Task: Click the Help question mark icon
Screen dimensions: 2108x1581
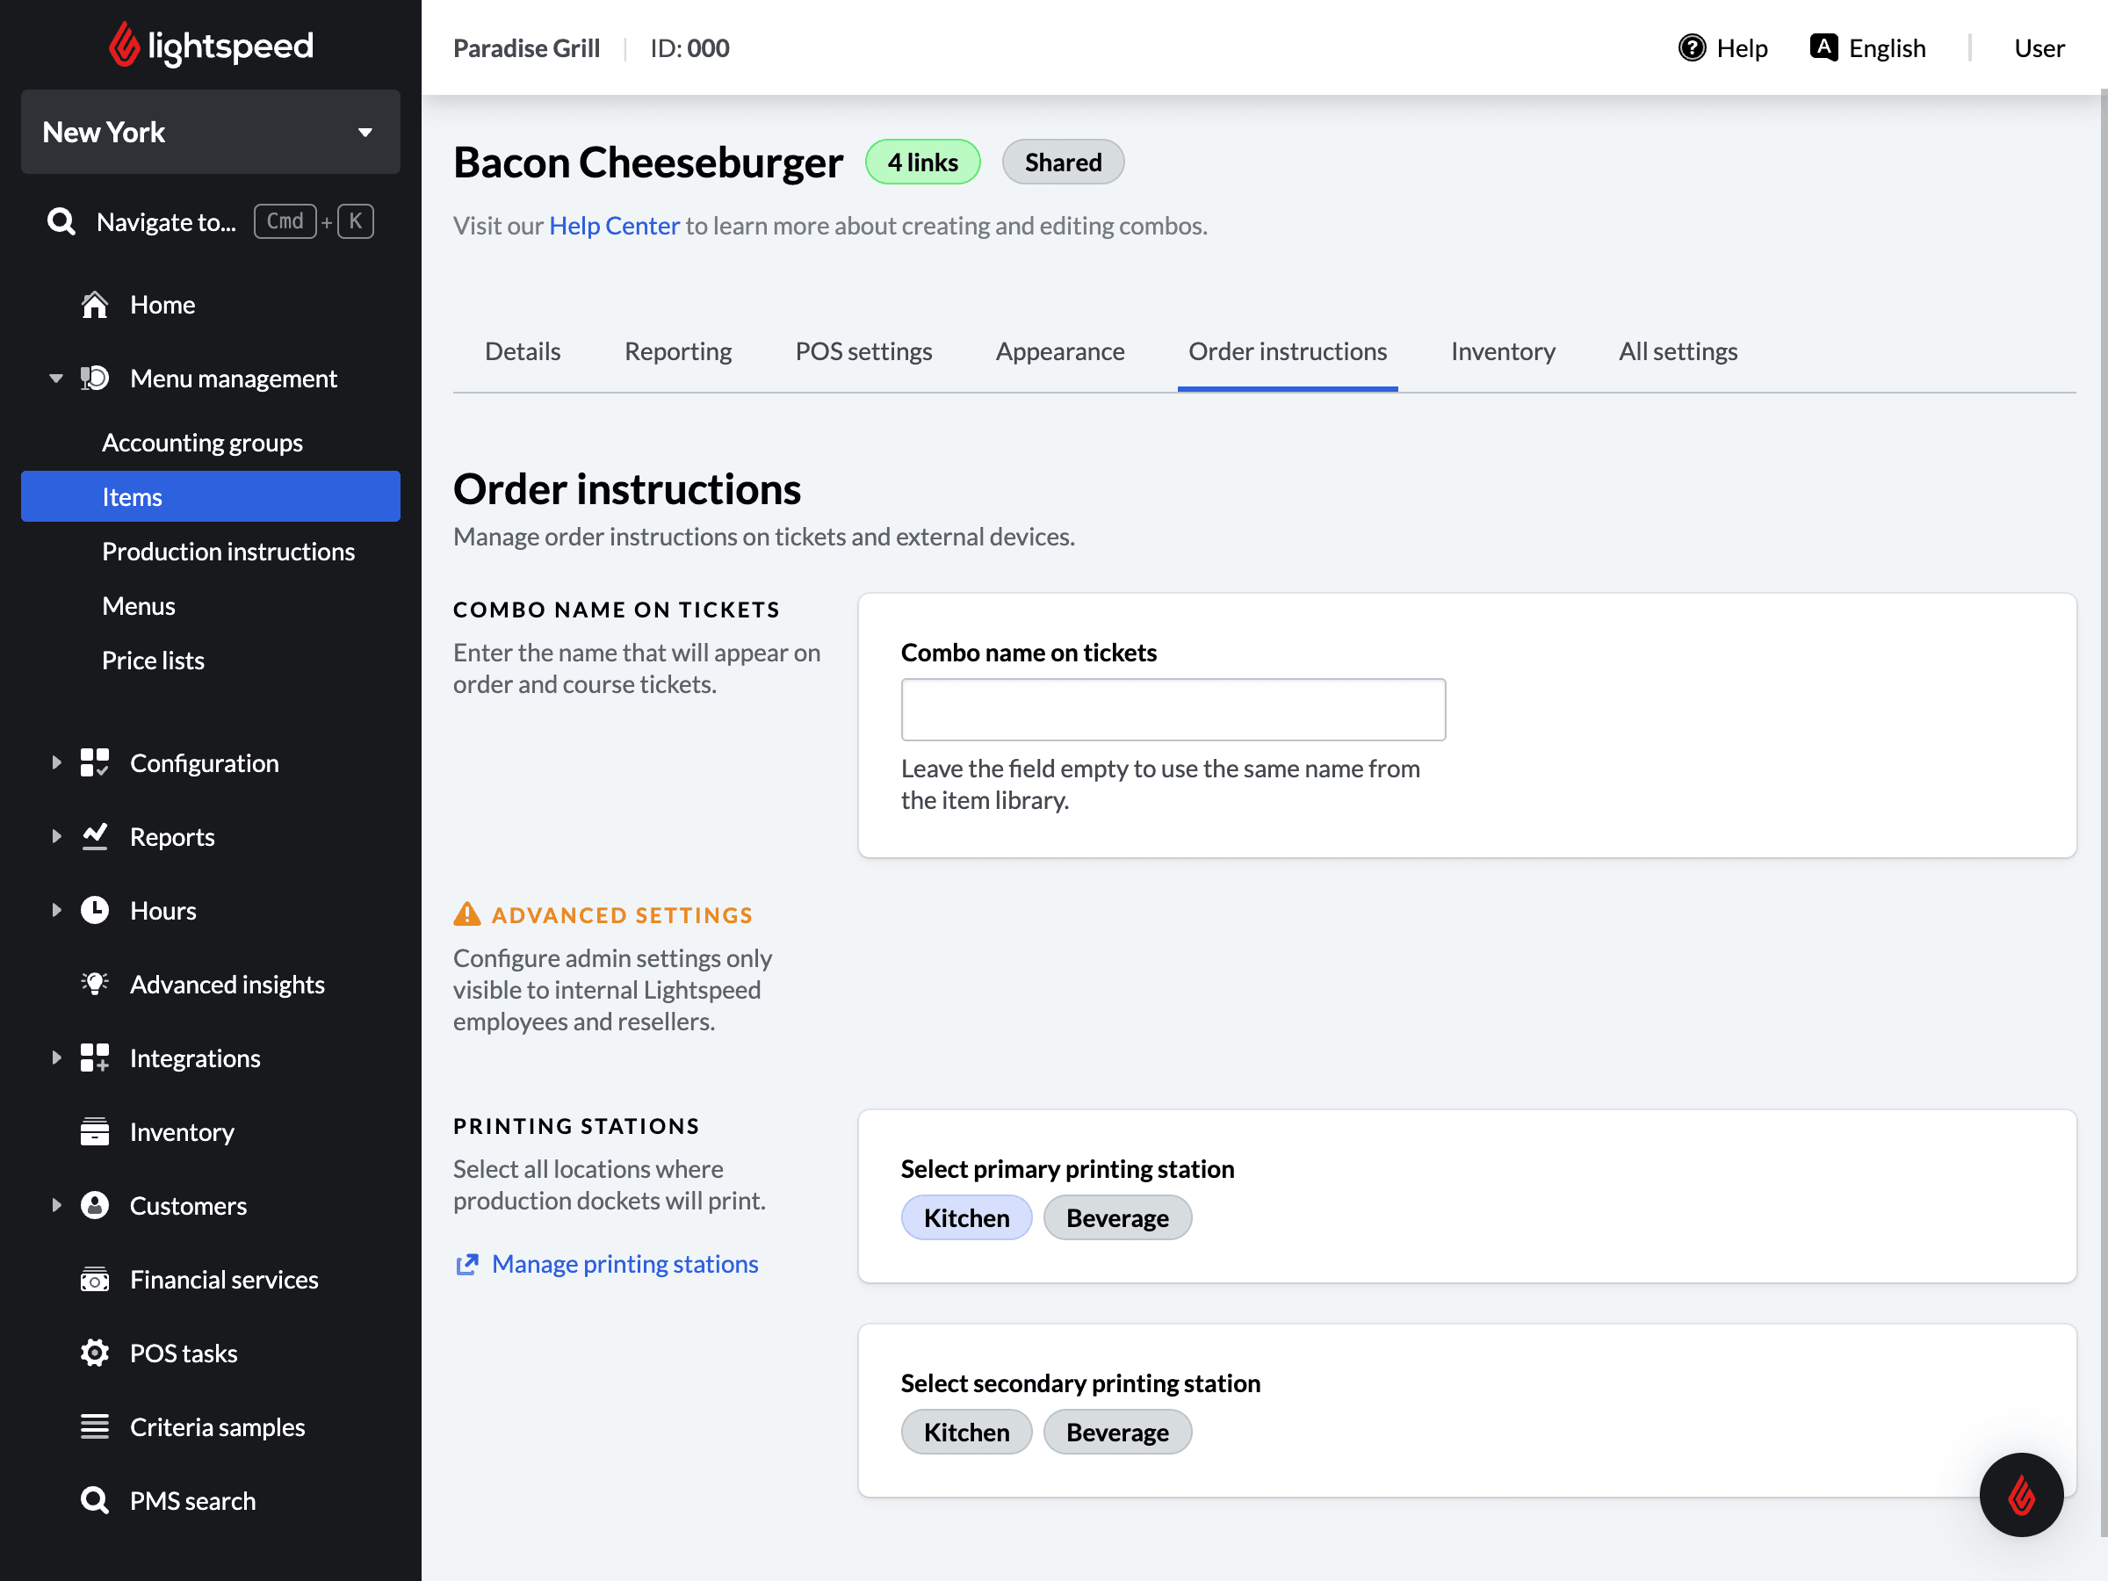Action: click(1692, 47)
